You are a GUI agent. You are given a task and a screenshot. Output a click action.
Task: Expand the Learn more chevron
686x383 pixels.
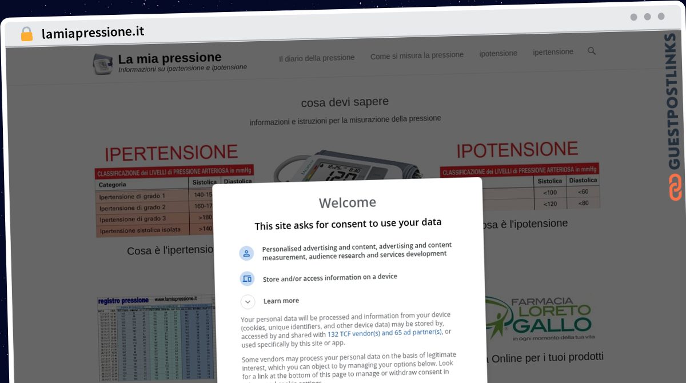click(248, 302)
